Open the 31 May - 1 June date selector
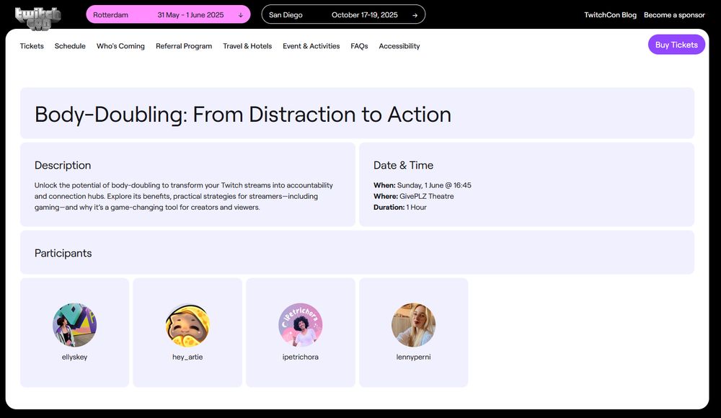 coord(191,14)
